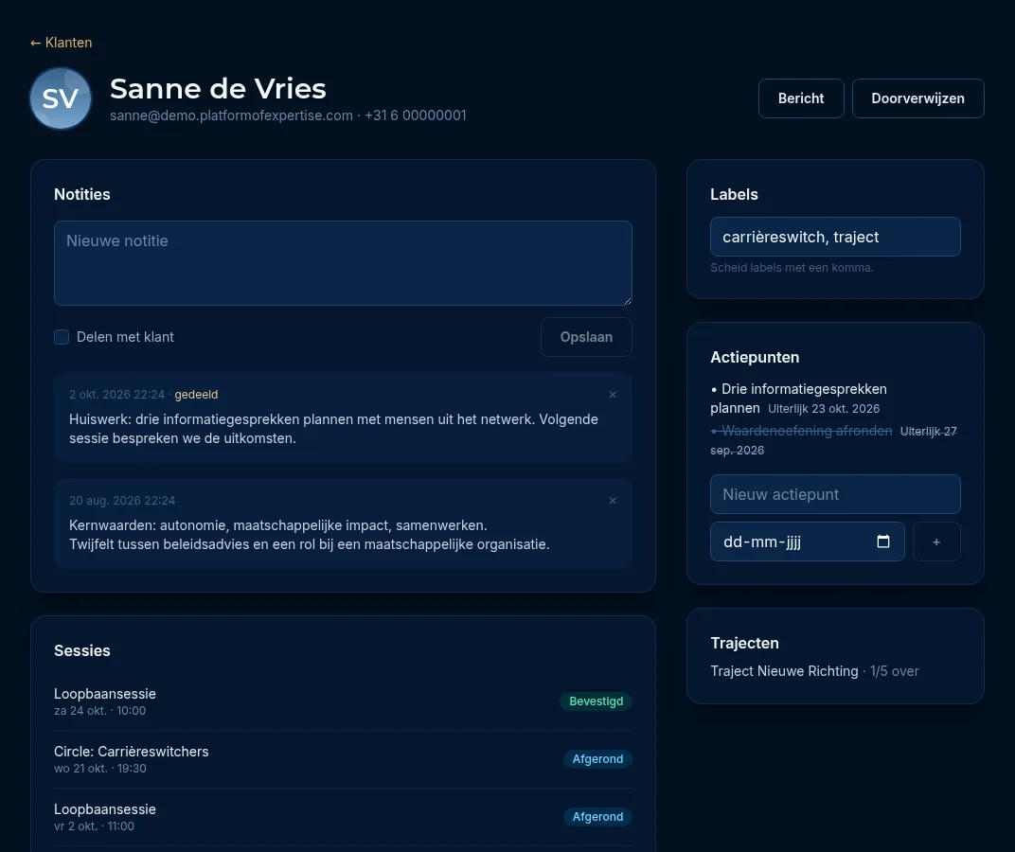This screenshot has width=1015, height=852.
Task: Click the gedeeld tag on the note
Action: (x=196, y=394)
